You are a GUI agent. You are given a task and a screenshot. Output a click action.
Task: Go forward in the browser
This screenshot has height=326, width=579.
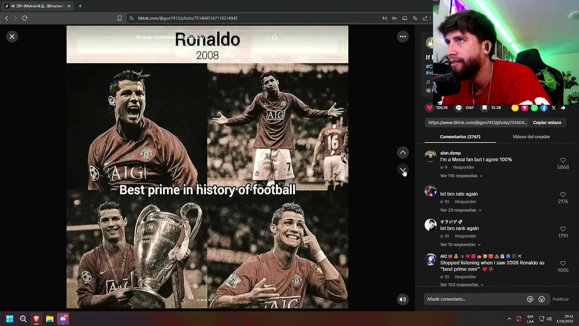click(x=15, y=18)
